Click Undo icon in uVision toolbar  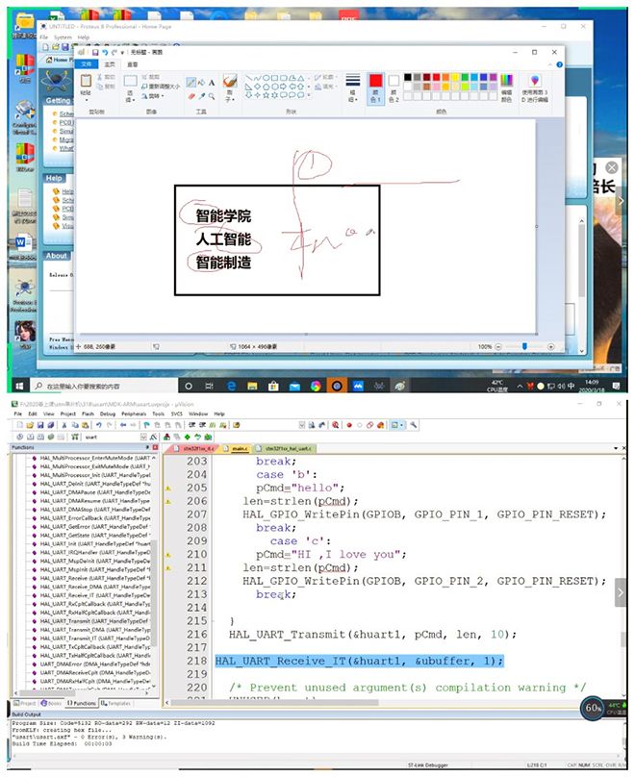click(98, 425)
